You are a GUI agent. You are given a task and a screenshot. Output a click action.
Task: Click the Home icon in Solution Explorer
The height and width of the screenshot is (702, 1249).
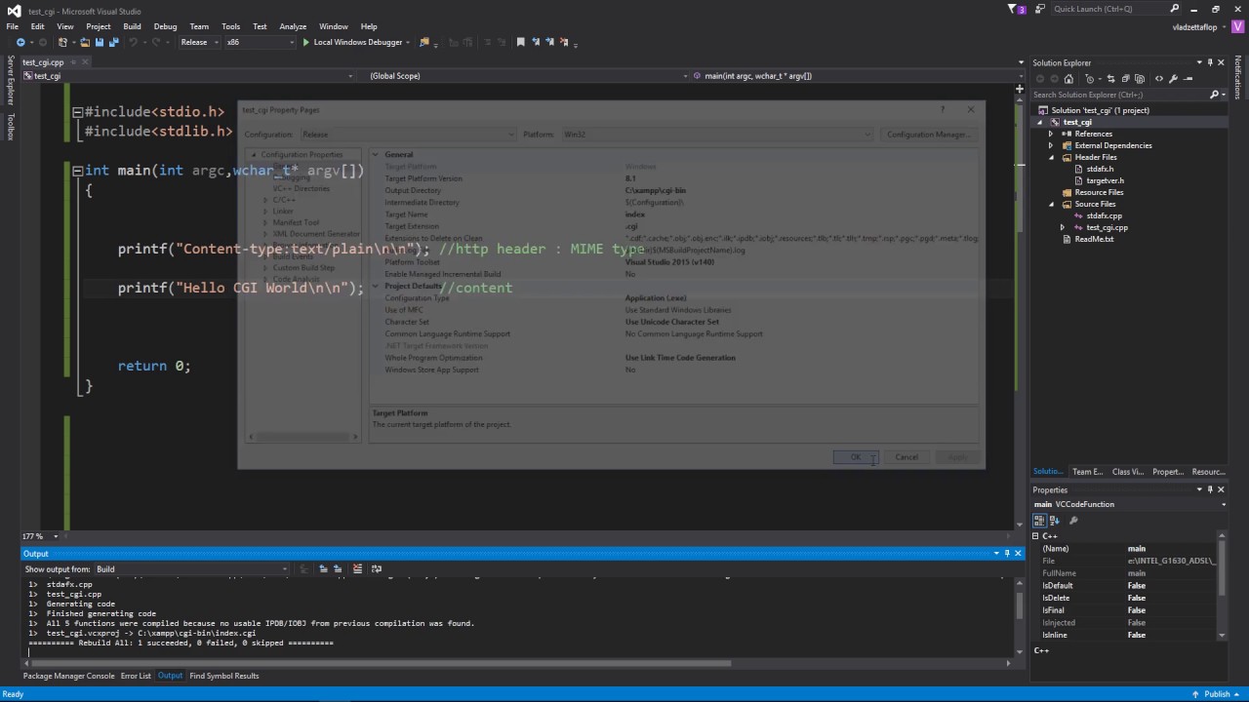1068,79
